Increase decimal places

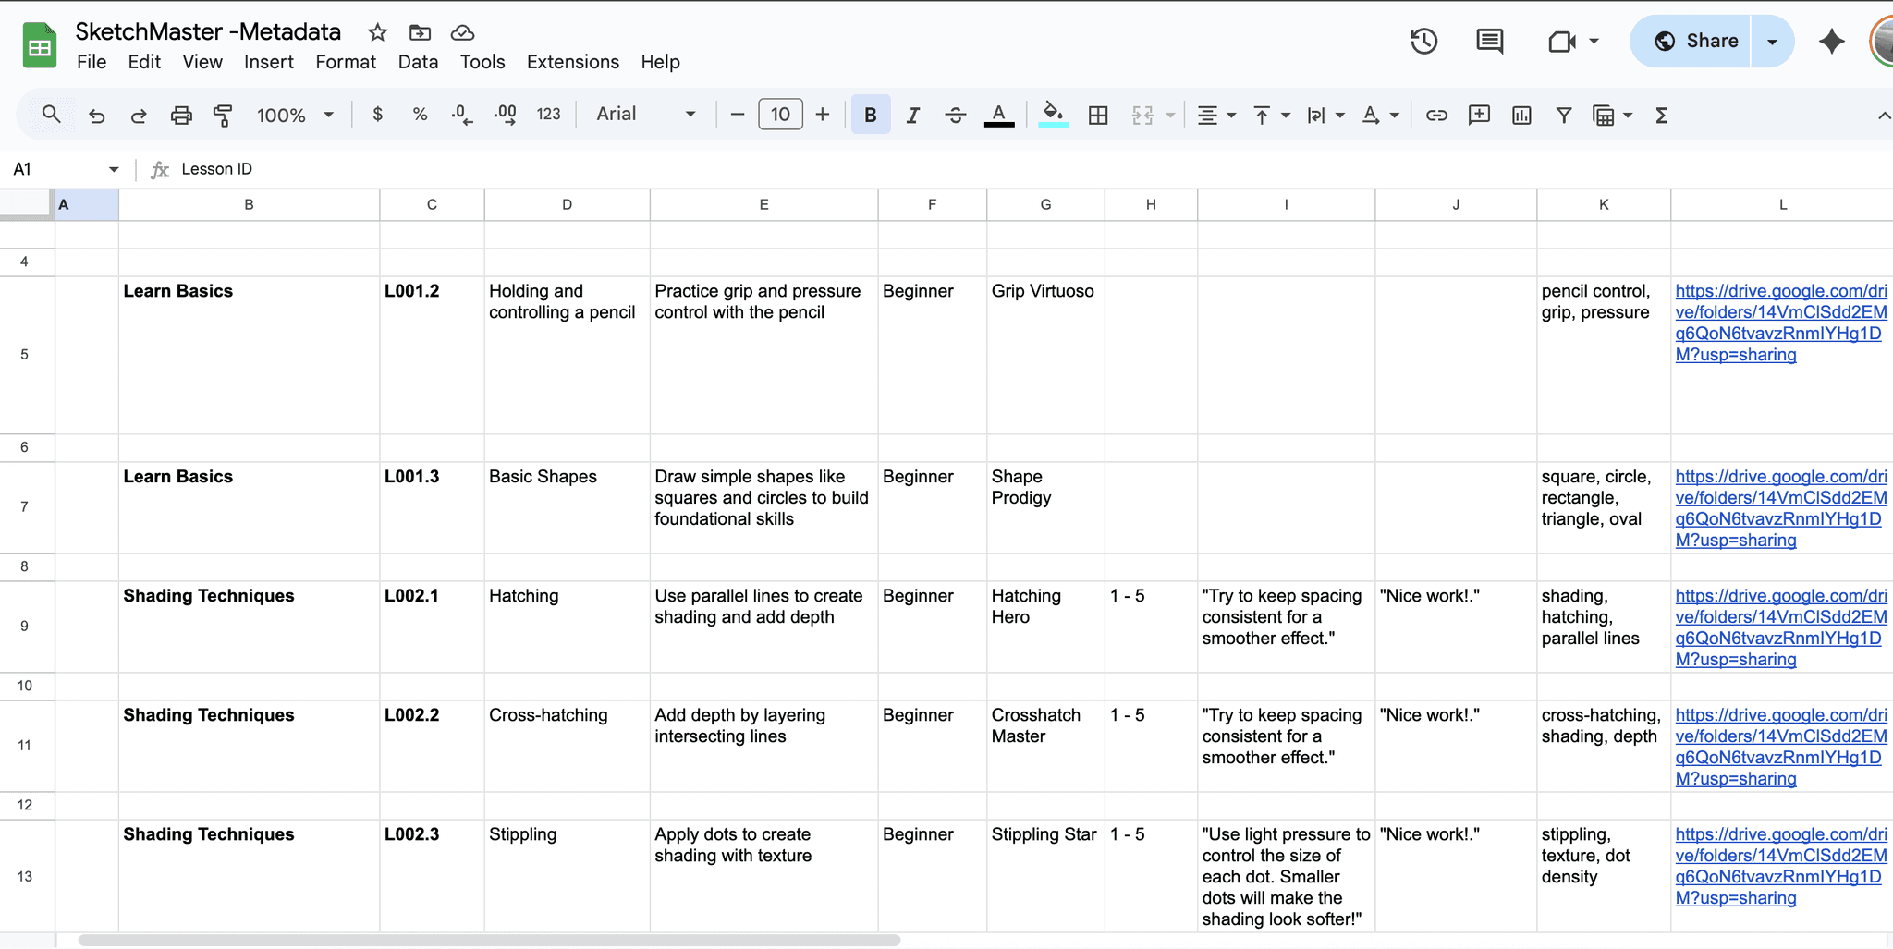(506, 115)
